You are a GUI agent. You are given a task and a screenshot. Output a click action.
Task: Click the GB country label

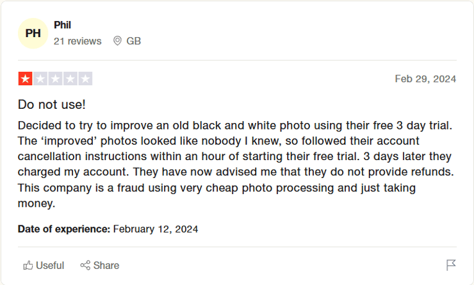point(133,41)
